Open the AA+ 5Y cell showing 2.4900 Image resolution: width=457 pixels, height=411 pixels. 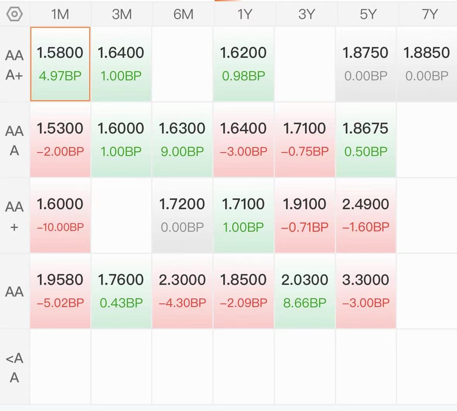366,215
